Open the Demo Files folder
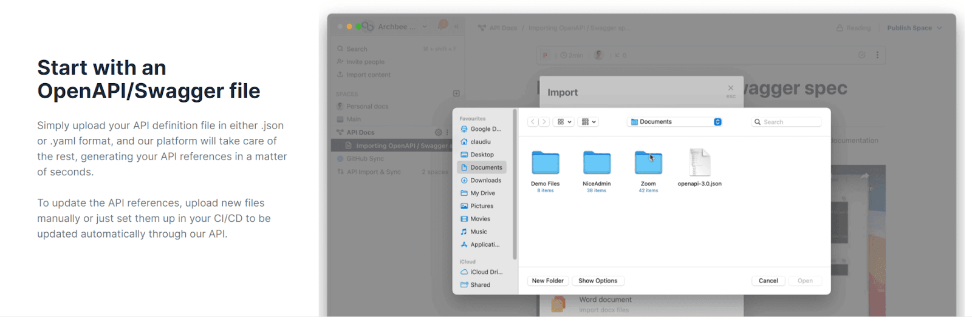 (545, 163)
